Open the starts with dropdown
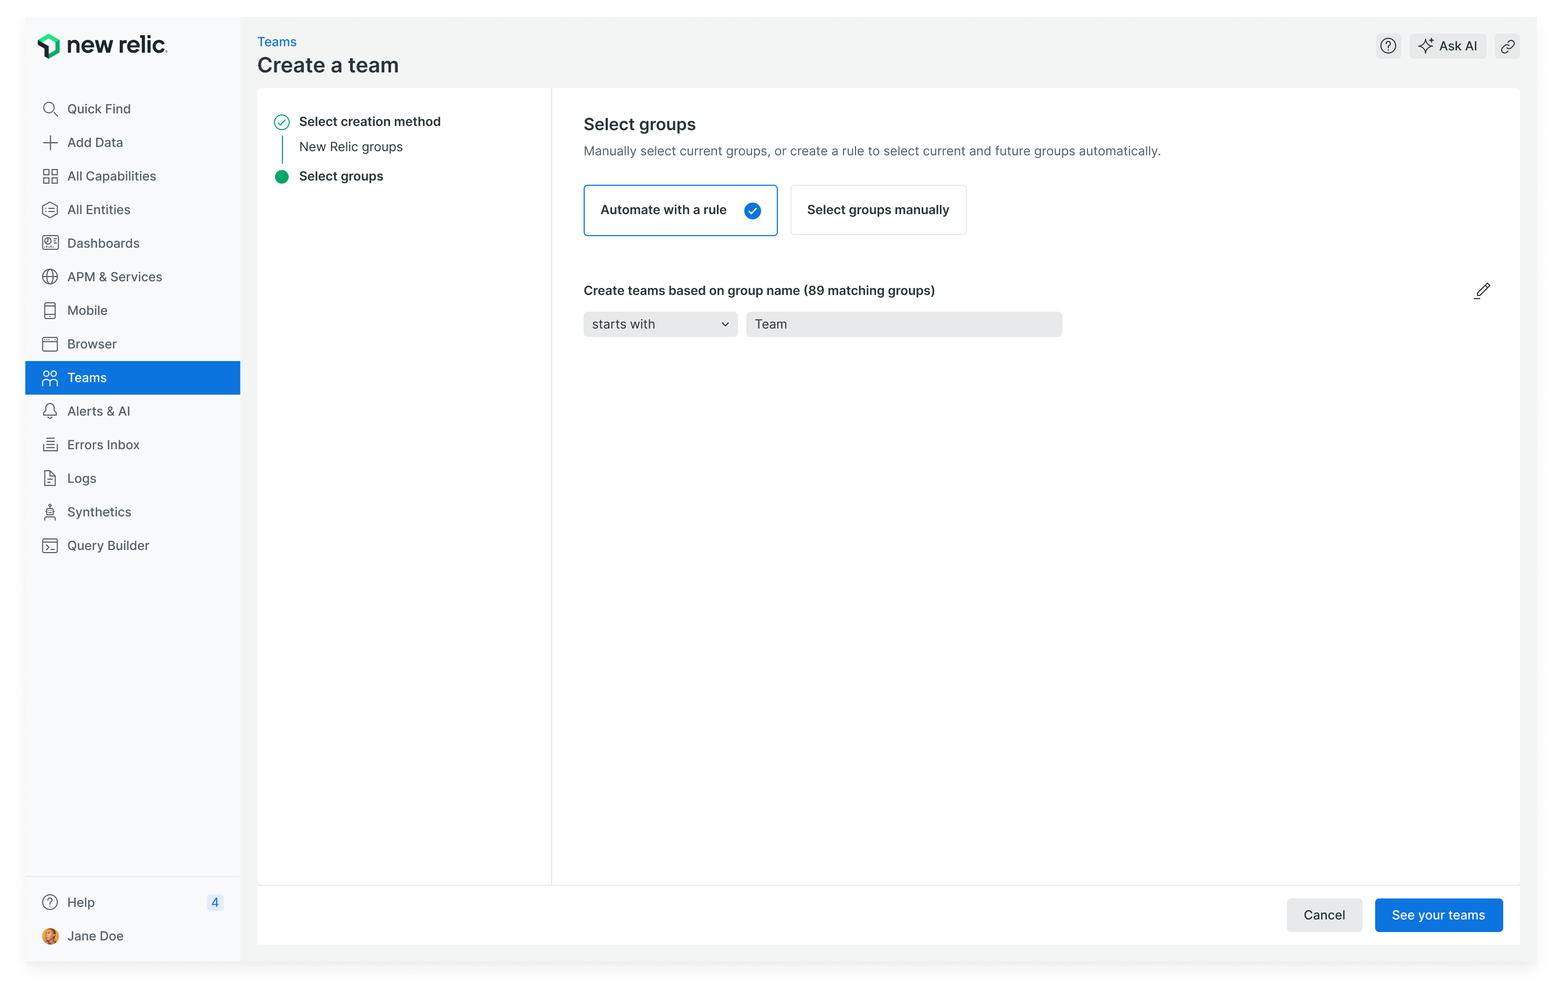 660,324
